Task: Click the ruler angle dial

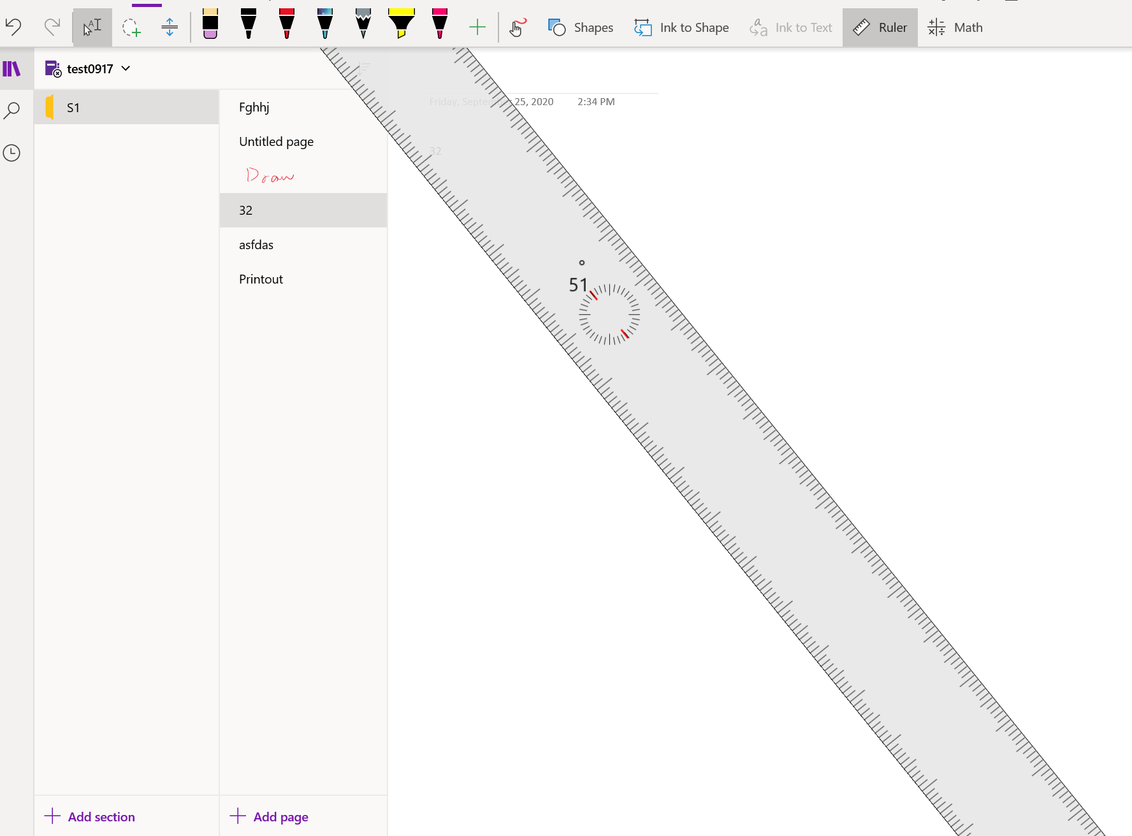Action: pos(609,314)
